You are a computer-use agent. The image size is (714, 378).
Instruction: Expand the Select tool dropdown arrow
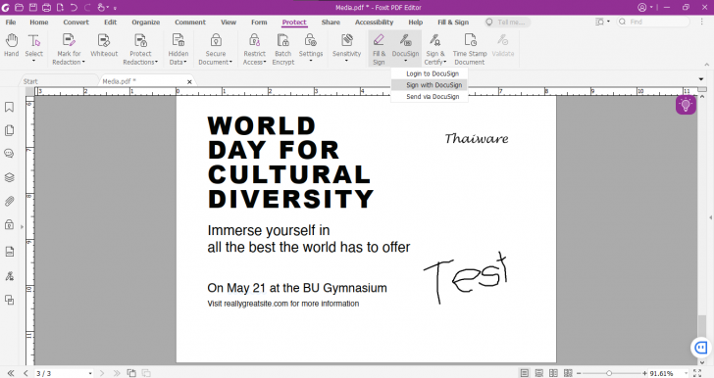(33, 61)
